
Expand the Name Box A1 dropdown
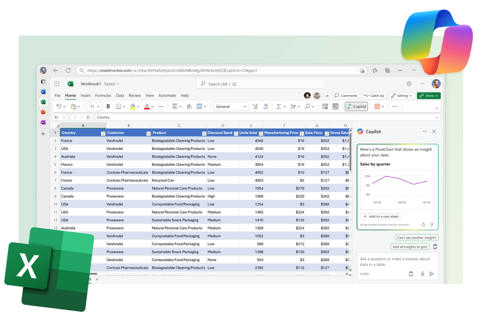click(x=64, y=117)
